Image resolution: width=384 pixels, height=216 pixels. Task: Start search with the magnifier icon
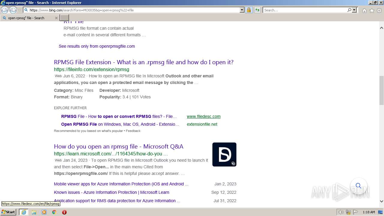349,10
